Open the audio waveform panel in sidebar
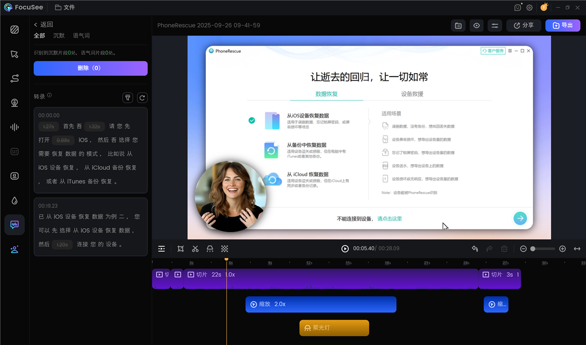The height and width of the screenshot is (345, 586). click(14, 127)
